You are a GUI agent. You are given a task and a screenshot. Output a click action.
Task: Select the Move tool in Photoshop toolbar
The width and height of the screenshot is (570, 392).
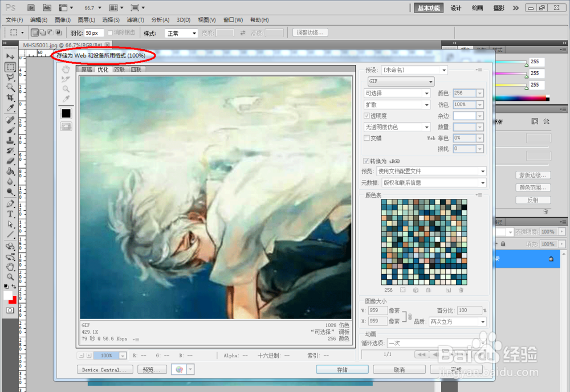coord(10,56)
